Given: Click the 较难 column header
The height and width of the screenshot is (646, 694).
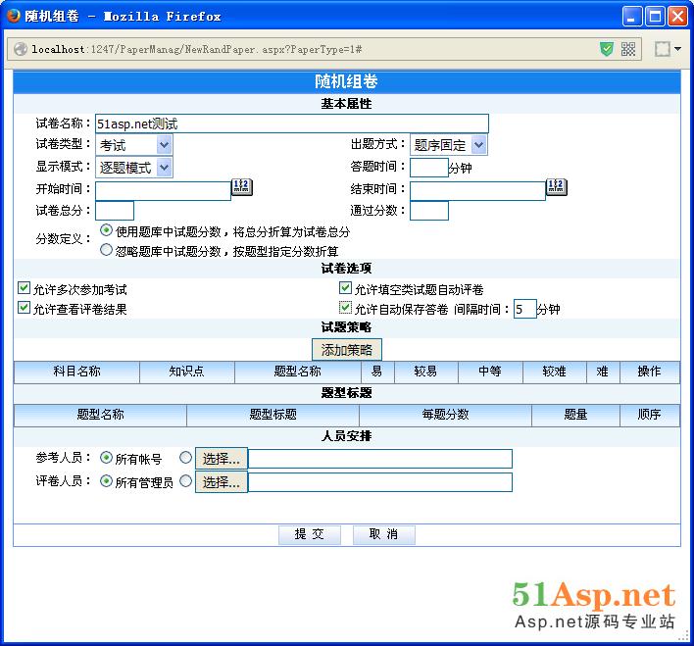Looking at the screenshot, I should coord(555,372).
